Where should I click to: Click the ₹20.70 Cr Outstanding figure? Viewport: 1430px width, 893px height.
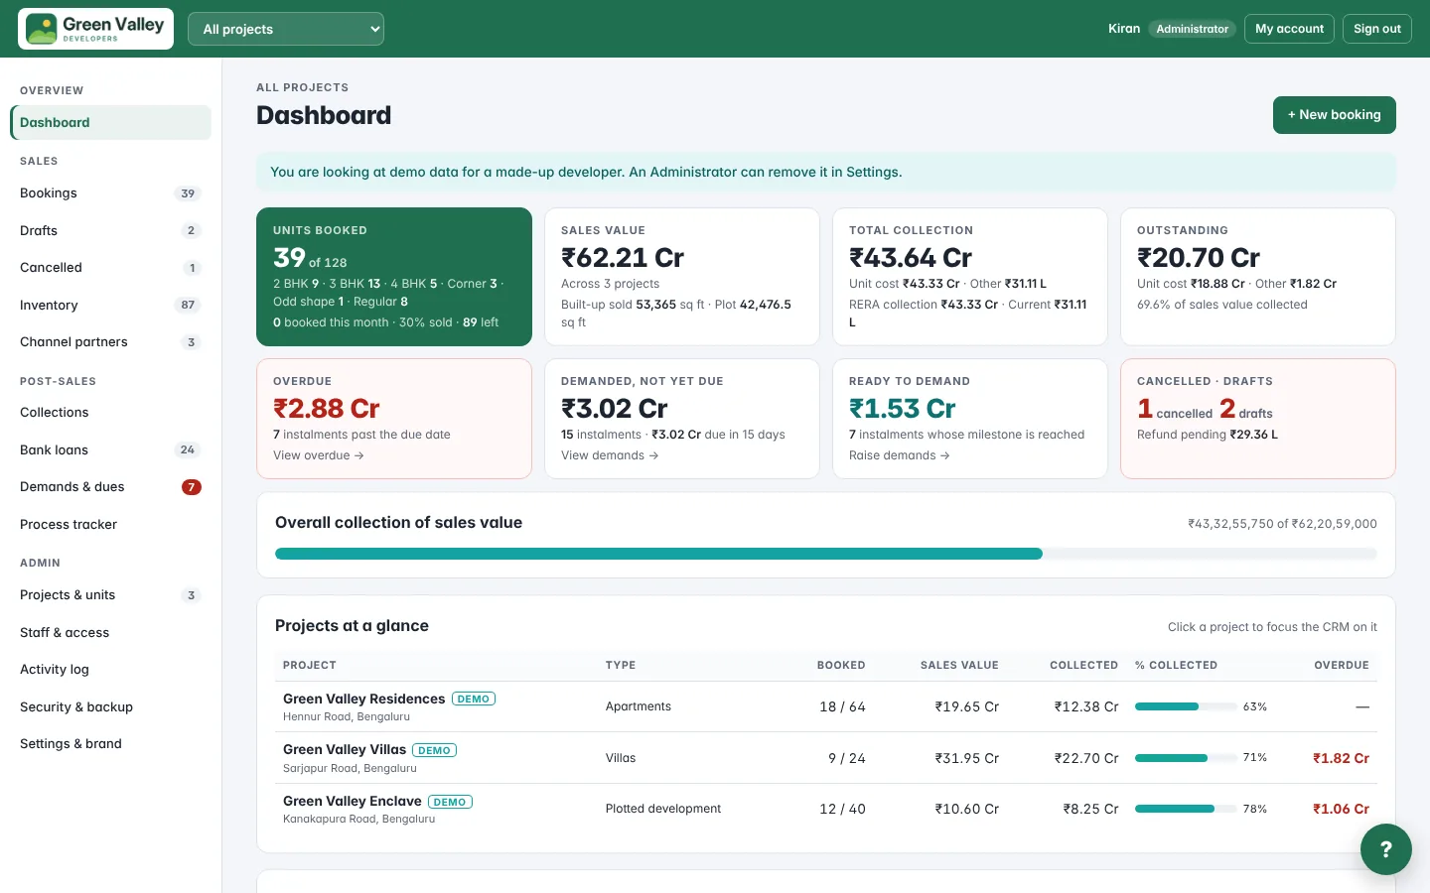click(x=1198, y=258)
